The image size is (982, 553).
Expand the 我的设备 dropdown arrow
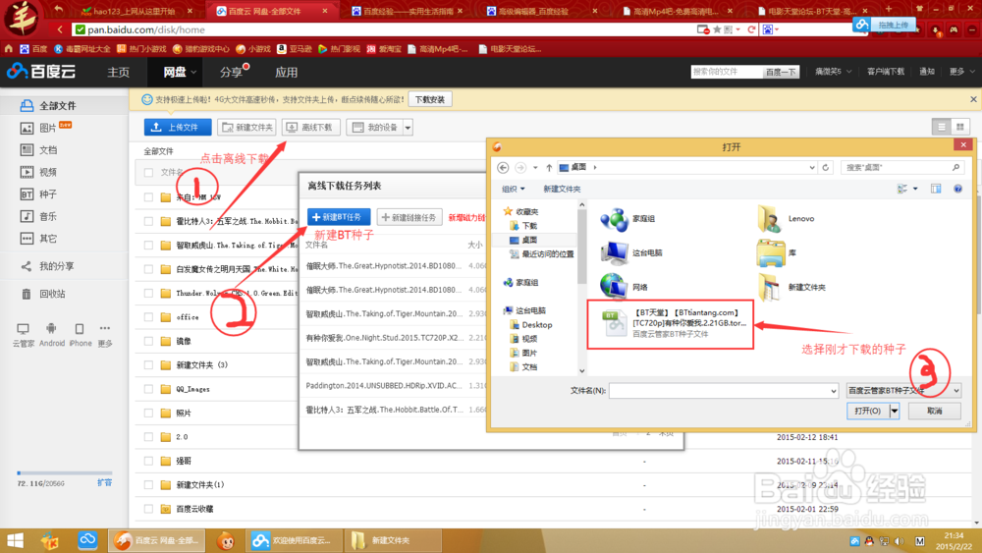[408, 127]
